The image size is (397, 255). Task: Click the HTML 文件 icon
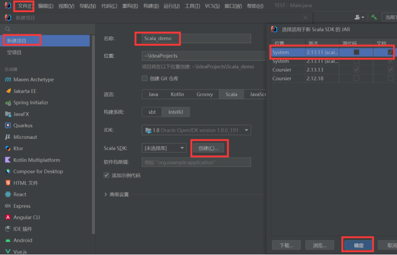8,183
